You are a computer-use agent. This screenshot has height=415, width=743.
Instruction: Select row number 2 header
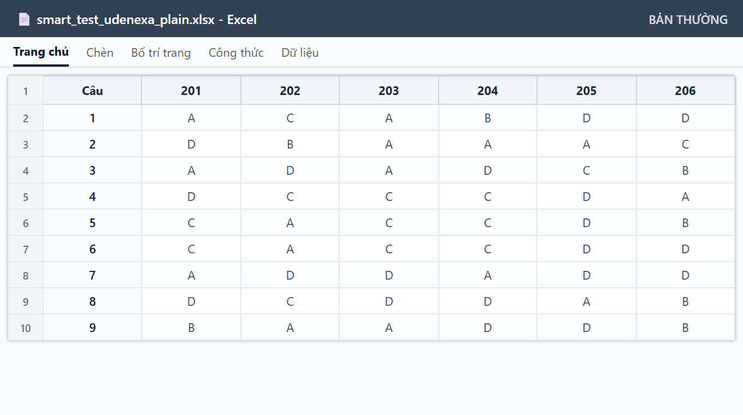coord(26,118)
